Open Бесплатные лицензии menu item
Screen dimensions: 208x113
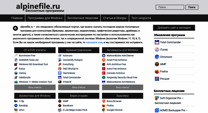(83, 18)
